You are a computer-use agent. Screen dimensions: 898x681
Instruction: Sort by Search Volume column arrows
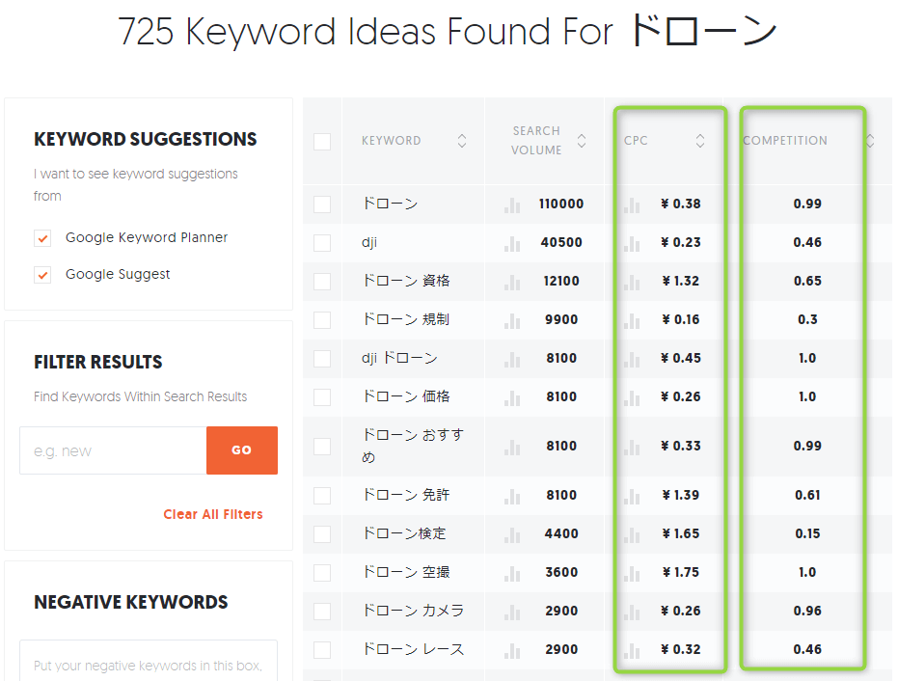click(582, 141)
